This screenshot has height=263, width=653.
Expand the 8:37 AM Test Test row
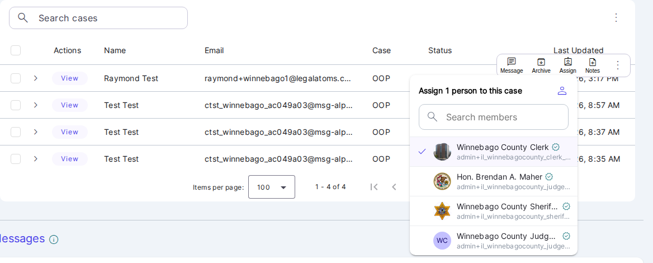(x=36, y=131)
